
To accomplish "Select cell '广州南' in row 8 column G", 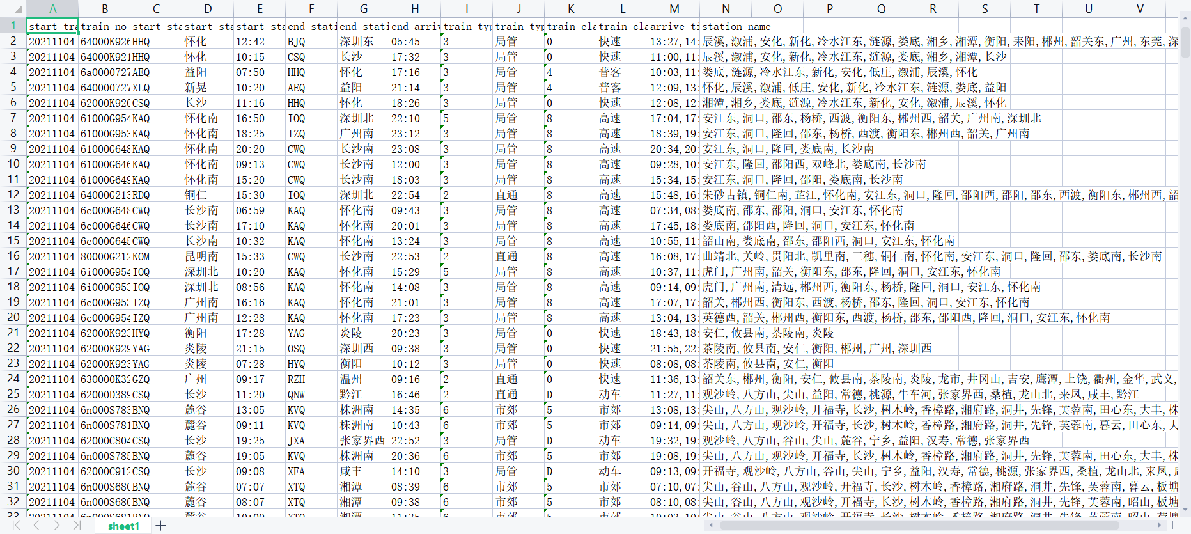I will tap(363, 134).
